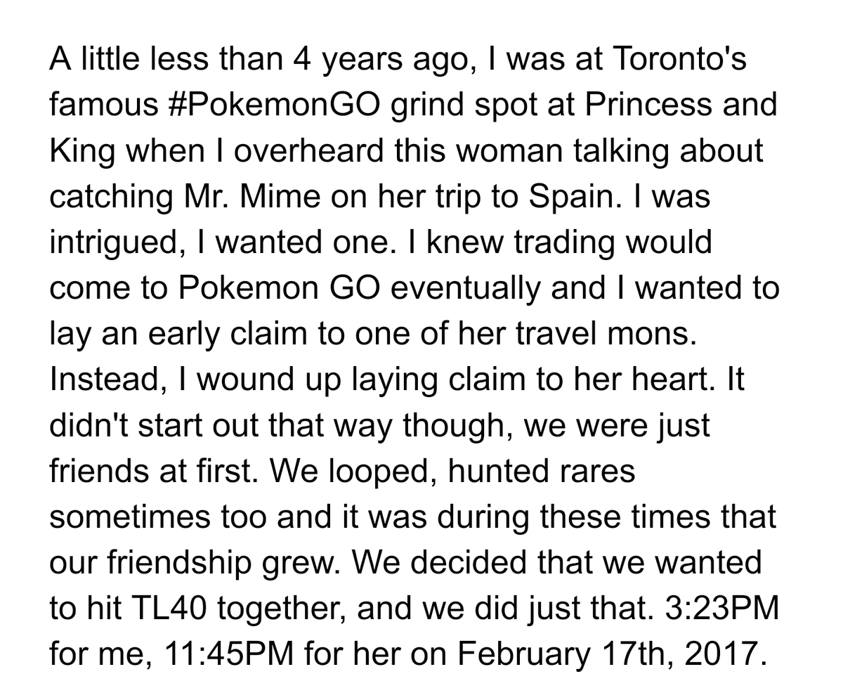Screen dimensions: 843x700
Task: Click the word "Toronto's" in the first line
Action: tap(680, 60)
